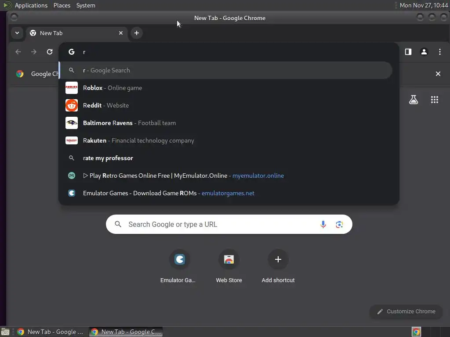Dismiss the Google Chrome info bar
450x337 pixels.
(438, 74)
